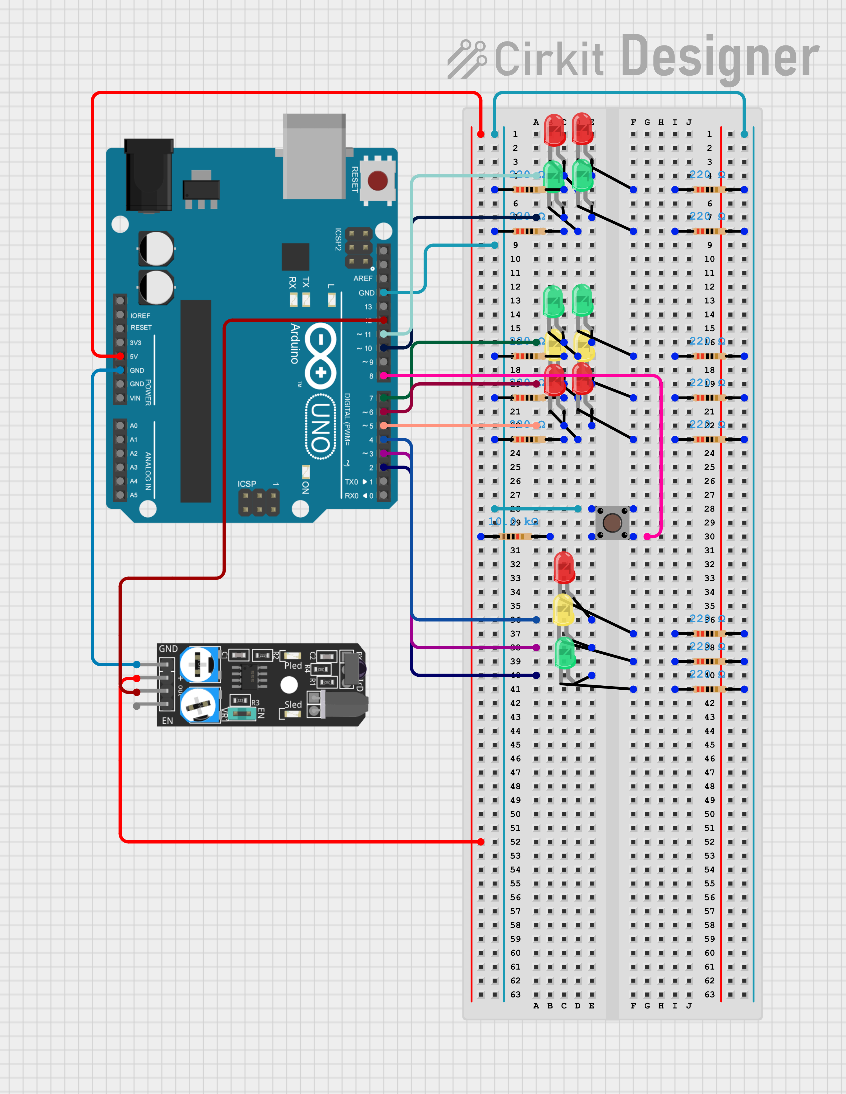846x1094 pixels.
Task: Click the lower blue potentiometer on IR sensor
Action: tap(200, 705)
